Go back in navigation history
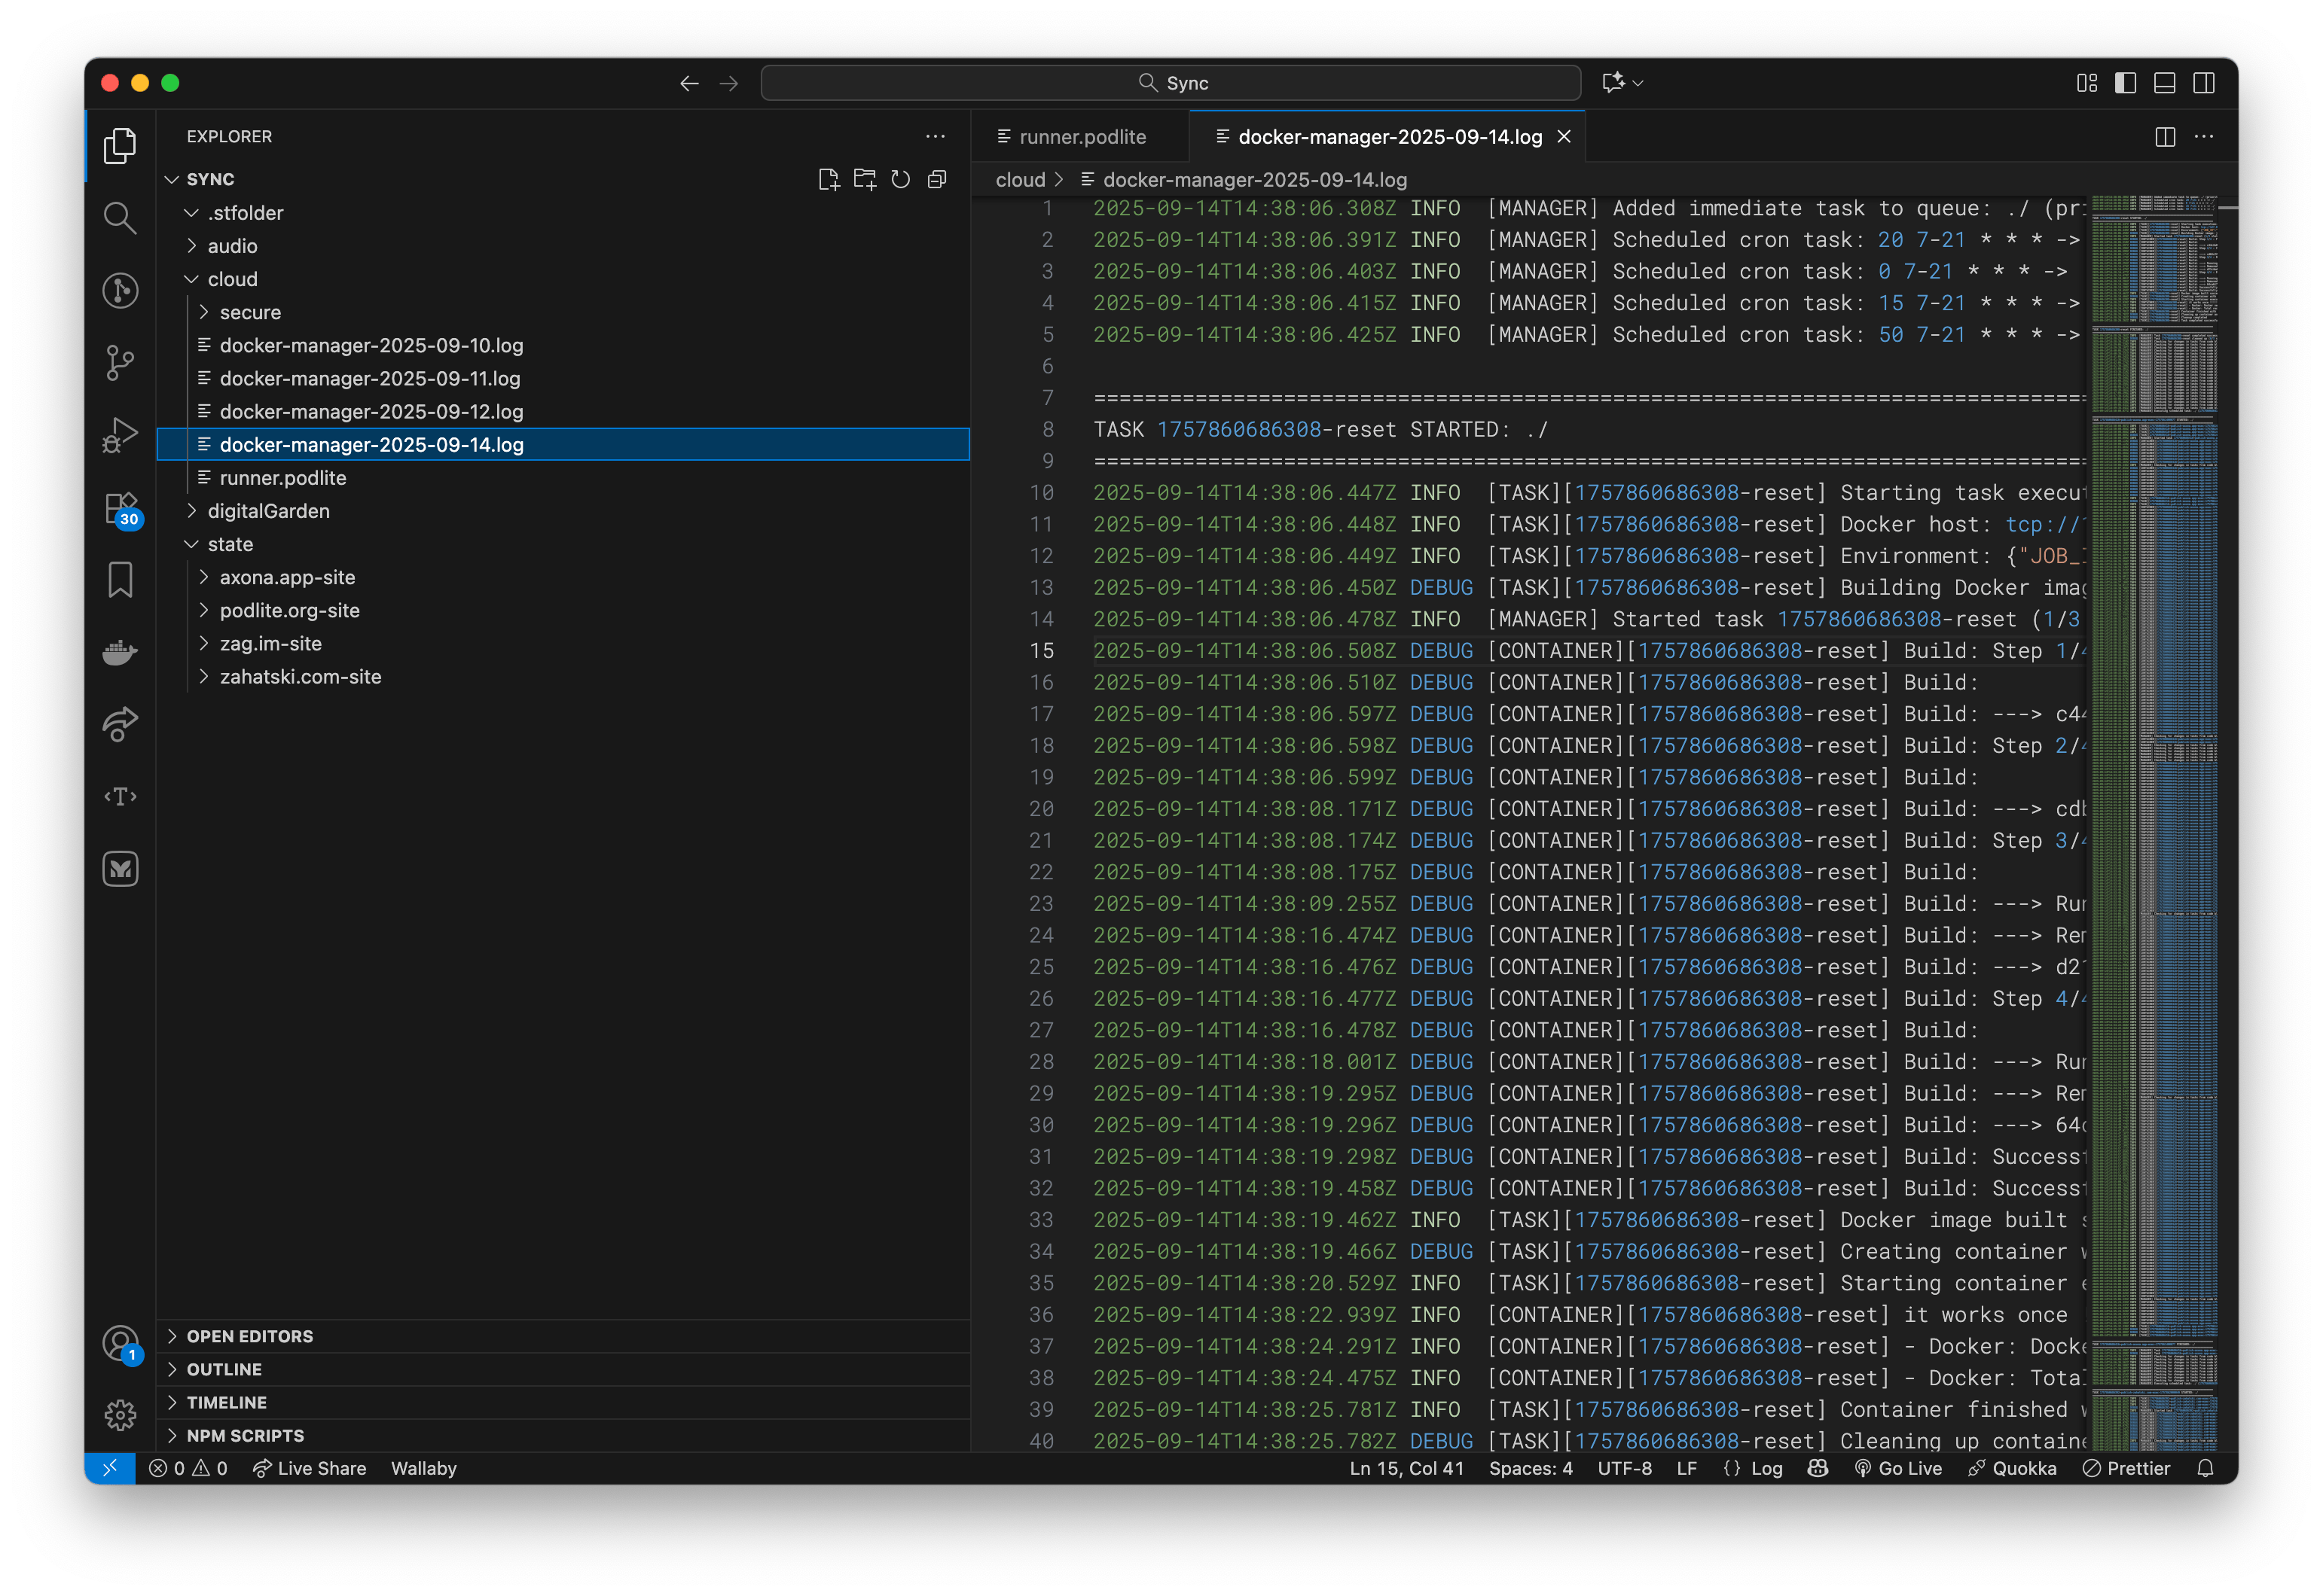 click(x=688, y=83)
